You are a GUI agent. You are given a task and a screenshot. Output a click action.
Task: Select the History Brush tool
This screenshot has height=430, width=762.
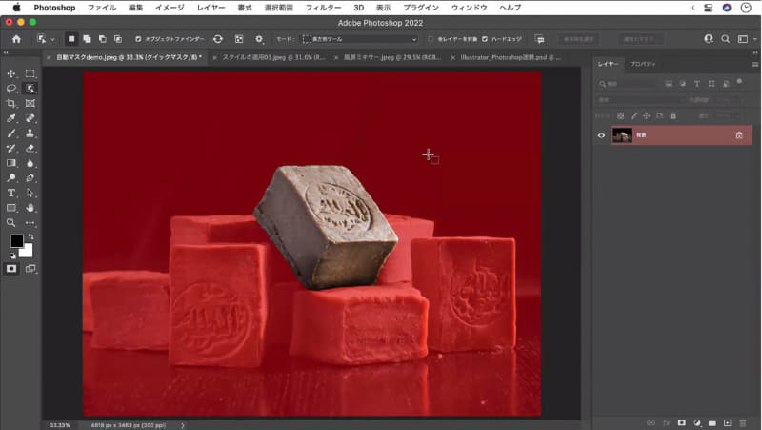[x=10, y=149]
